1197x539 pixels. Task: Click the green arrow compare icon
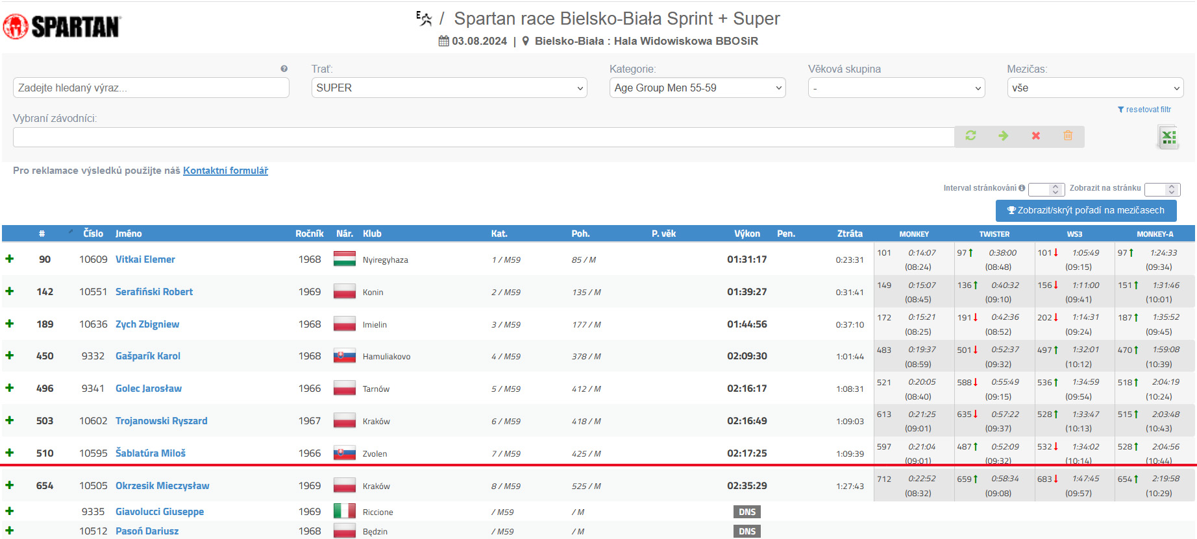click(x=1003, y=136)
